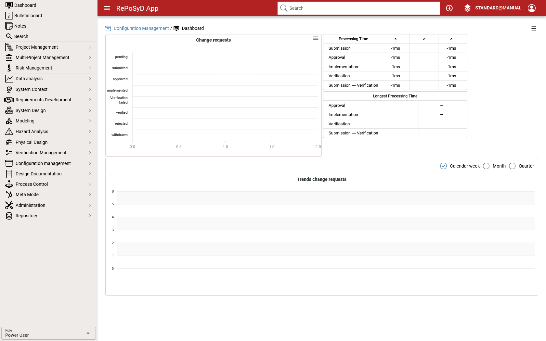Open the user account icon

click(532, 8)
